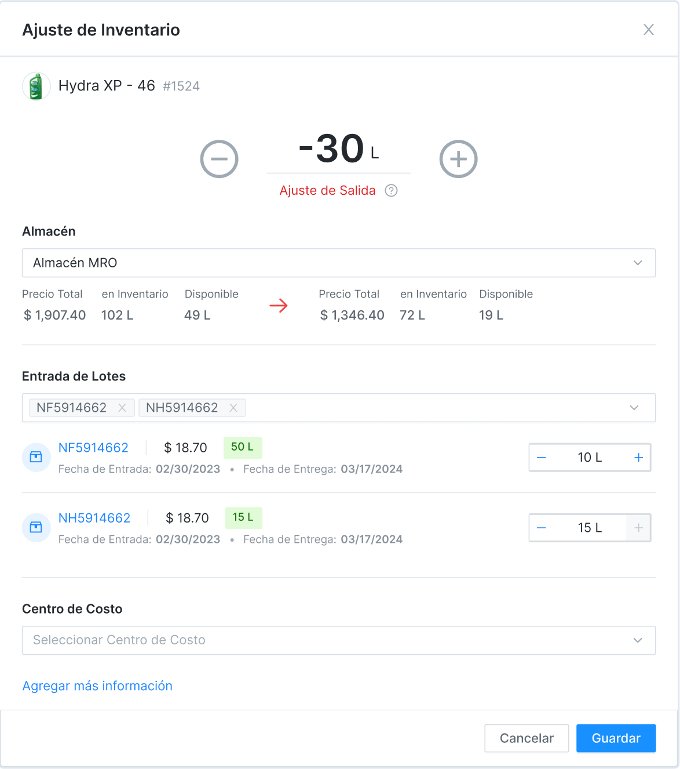Open the NF5914662 batch link
Image resolution: width=680 pixels, height=769 pixels.
point(93,448)
